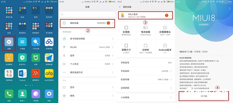
Task: Tap the MI 6 model value
Action: click(170, 63)
